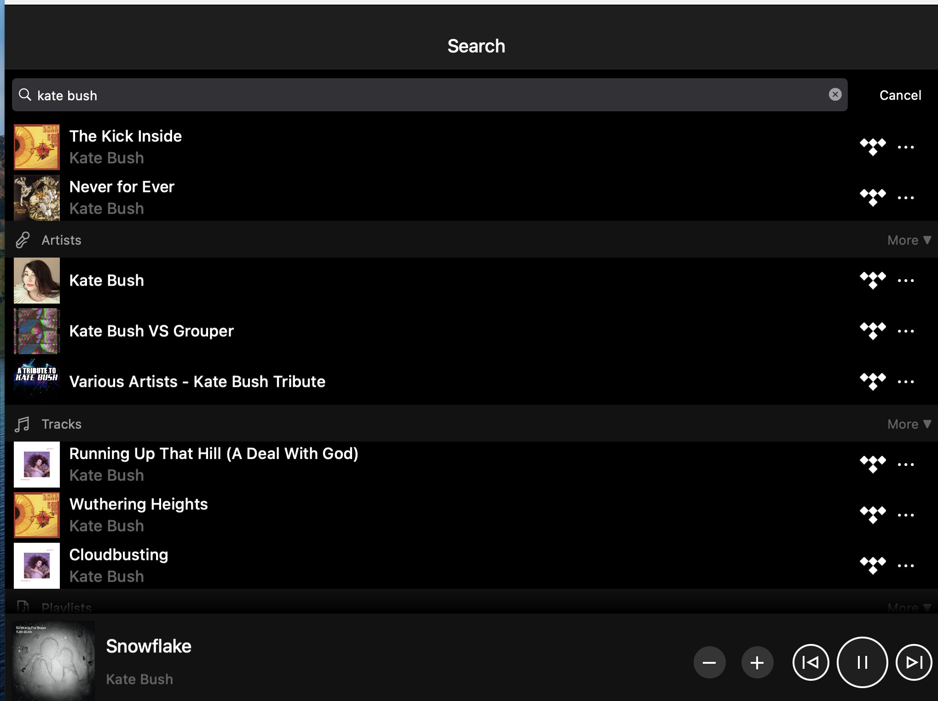The width and height of the screenshot is (938, 701).
Task: Open options for The Kick Inside album
Action: (x=905, y=147)
